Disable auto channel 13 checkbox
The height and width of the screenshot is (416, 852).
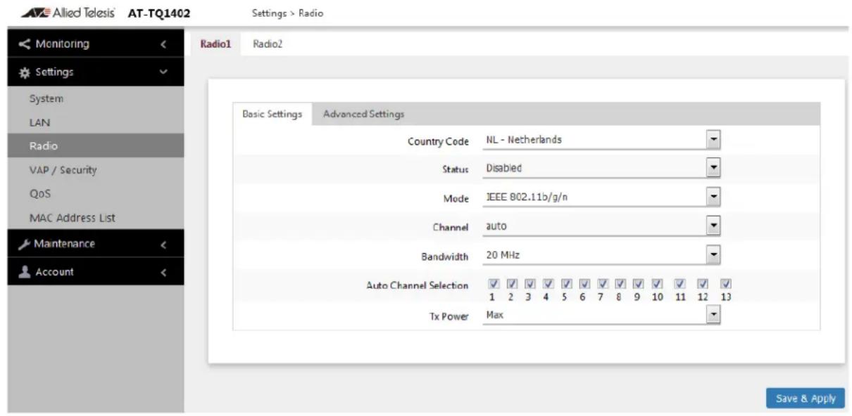727,285
